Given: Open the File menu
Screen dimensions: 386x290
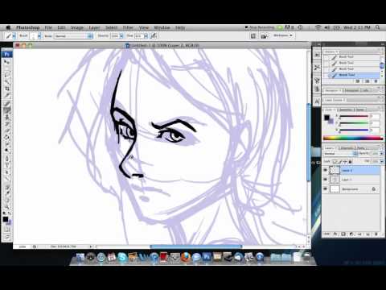Looking at the screenshot, I should pos(48,27).
